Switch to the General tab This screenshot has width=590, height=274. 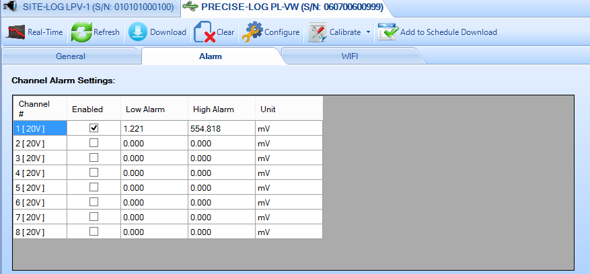coord(71,56)
